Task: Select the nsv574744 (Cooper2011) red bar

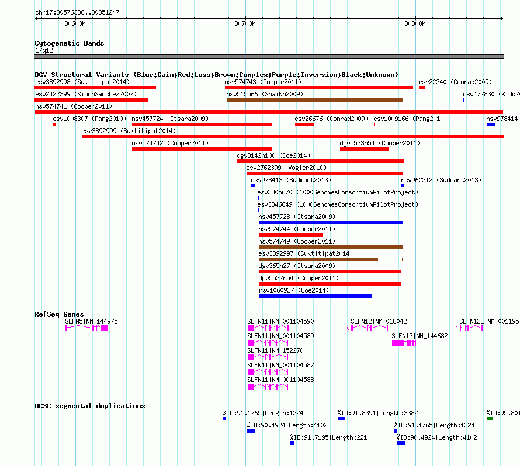Action: point(290,235)
